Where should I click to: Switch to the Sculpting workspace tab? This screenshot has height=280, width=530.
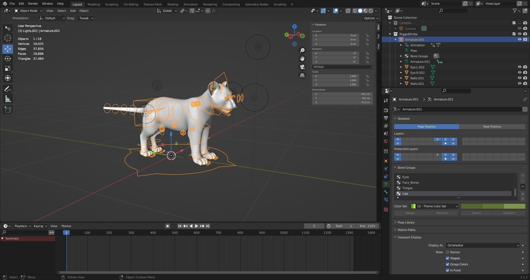[x=112, y=4]
